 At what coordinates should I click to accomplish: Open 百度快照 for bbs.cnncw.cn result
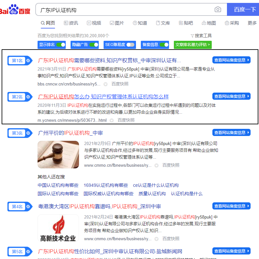point(120,84)
